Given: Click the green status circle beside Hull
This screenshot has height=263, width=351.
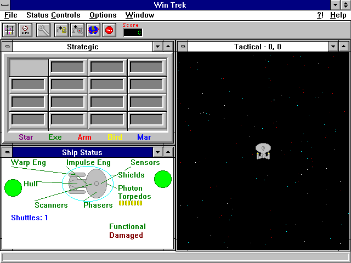Looking at the screenshot, I should (x=13, y=188).
